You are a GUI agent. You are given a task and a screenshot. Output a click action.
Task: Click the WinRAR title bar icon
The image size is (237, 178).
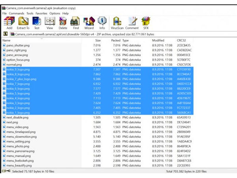tap(4, 8)
